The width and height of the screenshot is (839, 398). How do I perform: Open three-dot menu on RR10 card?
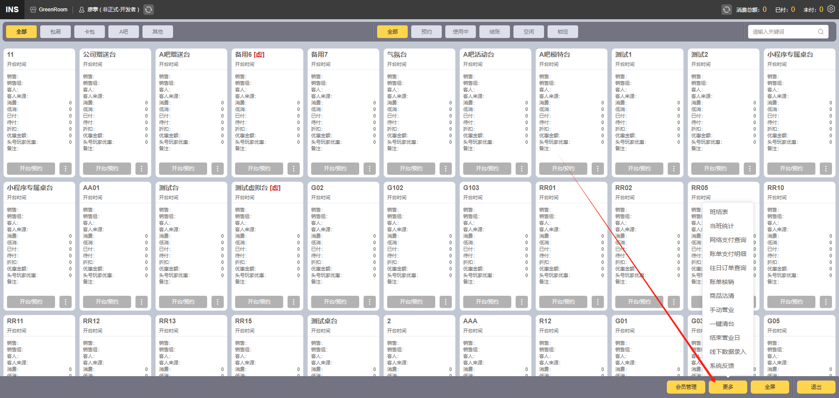(826, 302)
